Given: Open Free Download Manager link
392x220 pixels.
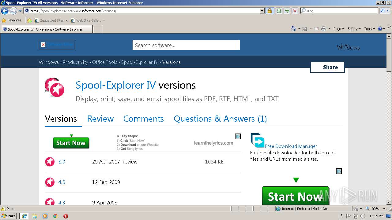Looking at the screenshot, I should tap(291, 146).
